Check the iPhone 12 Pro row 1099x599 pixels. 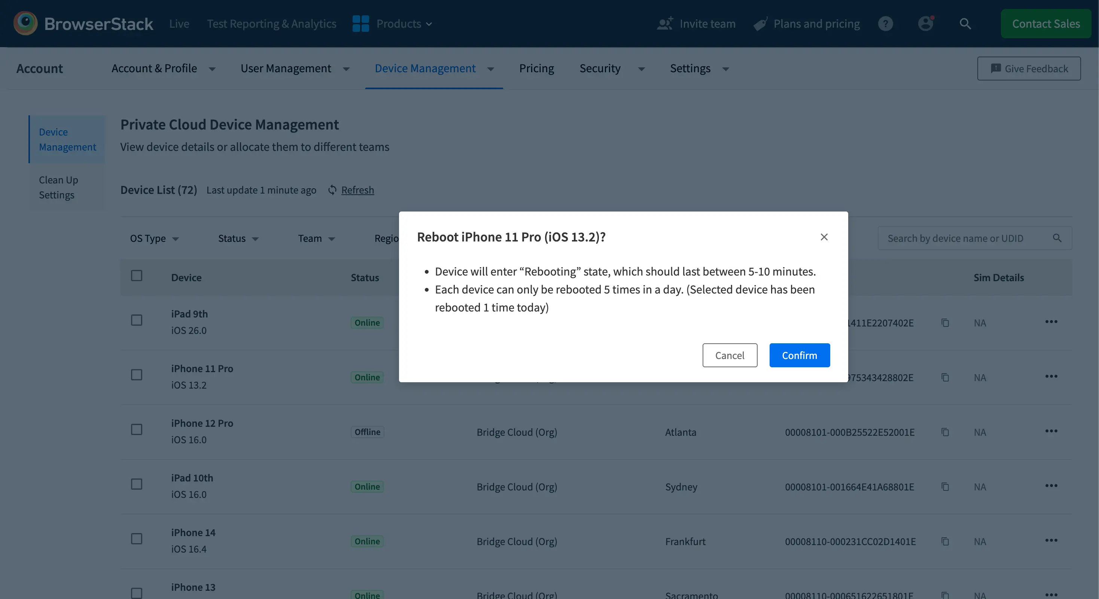pyautogui.click(x=137, y=430)
